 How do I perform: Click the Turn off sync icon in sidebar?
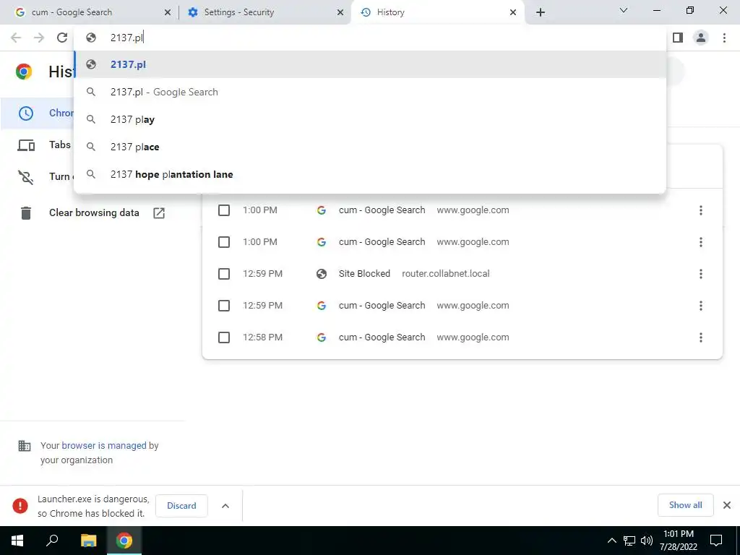(26, 177)
